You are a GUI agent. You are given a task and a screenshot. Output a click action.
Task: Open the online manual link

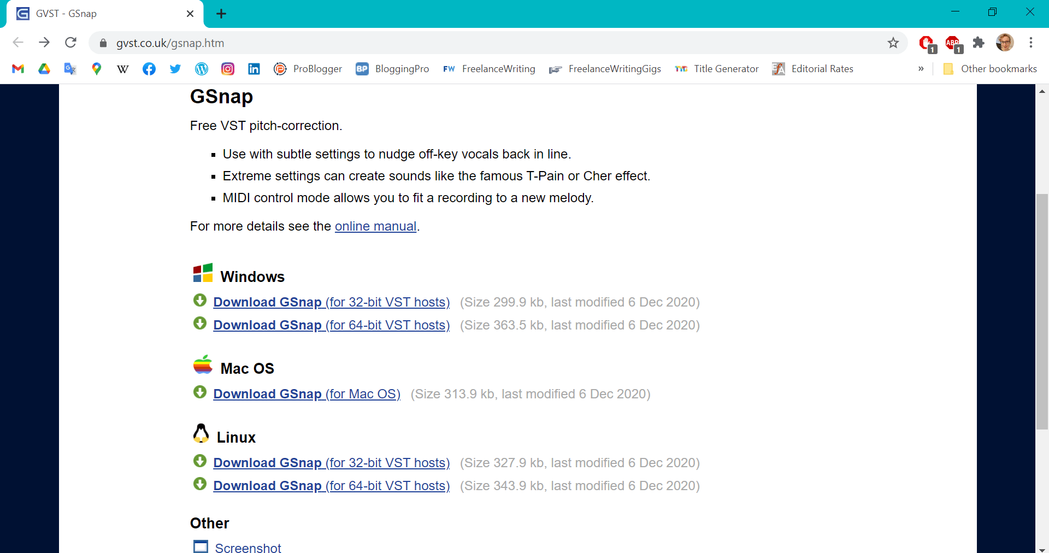tap(375, 226)
